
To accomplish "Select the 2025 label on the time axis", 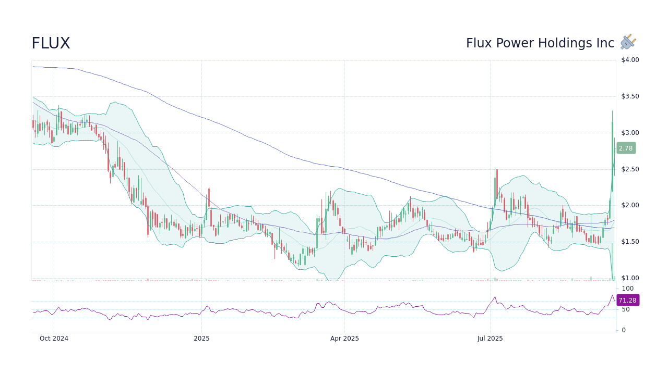I will click(201, 338).
